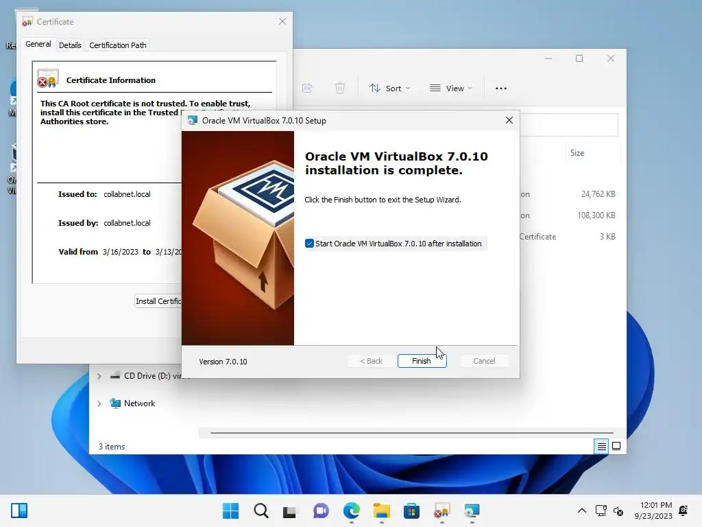Viewport: 702px width, 527px height.
Task: Open Microsoft Store from the taskbar
Action: click(x=411, y=511)
